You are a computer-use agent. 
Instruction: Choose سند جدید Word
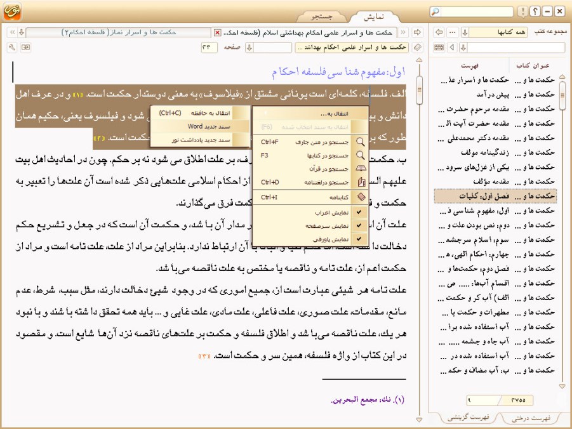(x=200, y=126)
